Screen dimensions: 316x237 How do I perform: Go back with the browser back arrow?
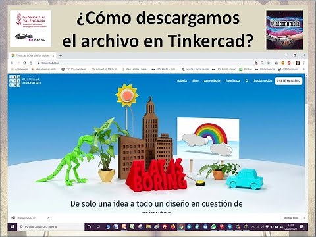12,63
